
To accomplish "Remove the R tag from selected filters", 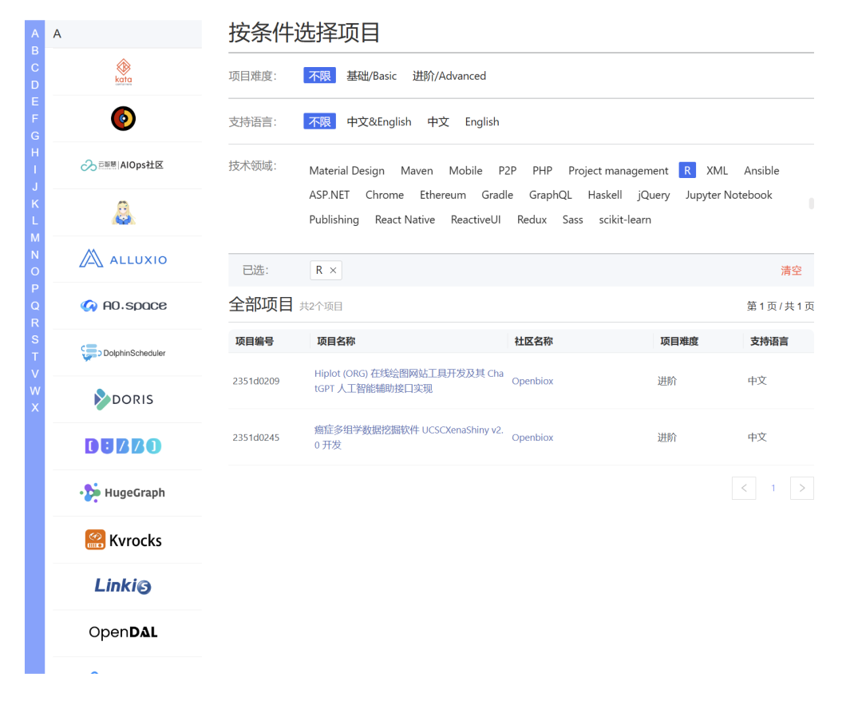I will 333,270.
